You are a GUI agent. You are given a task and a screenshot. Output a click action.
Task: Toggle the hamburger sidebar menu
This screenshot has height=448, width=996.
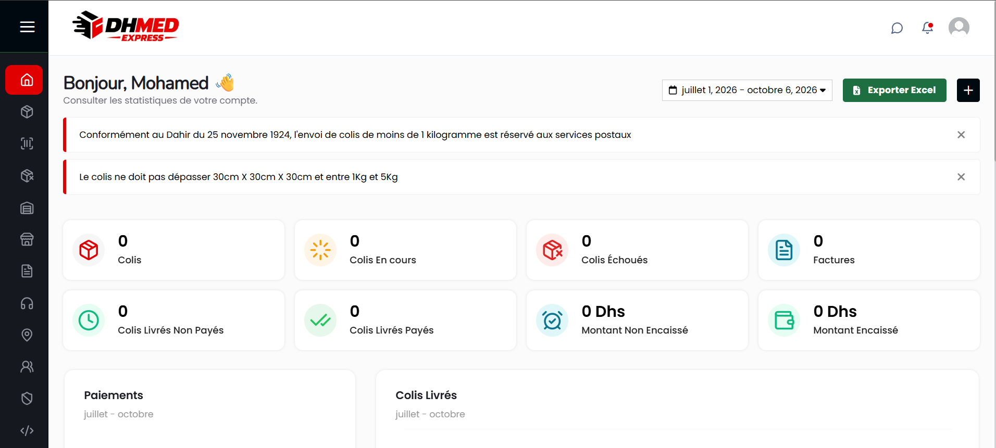(x=27, y=27)
